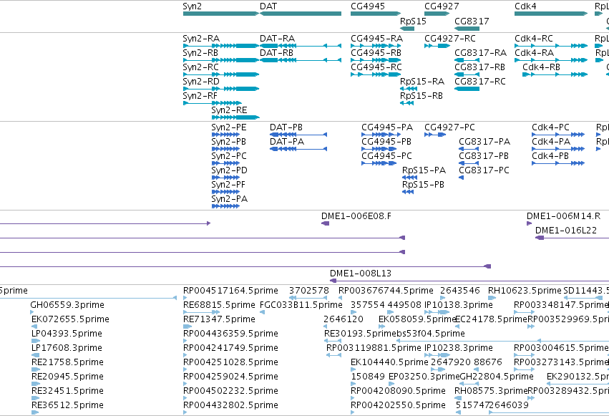The image size is (609, 416).
Task: Select transcript Syn2-RD
Action: [x=221, y=89]
